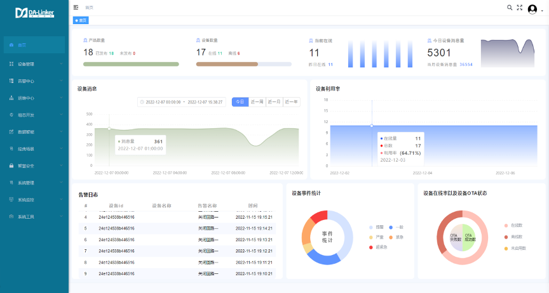The width and height of the screenshot is (549, 293).
Task: Enter fullscreen with the expand icon
Action: (x=520, y=8)
